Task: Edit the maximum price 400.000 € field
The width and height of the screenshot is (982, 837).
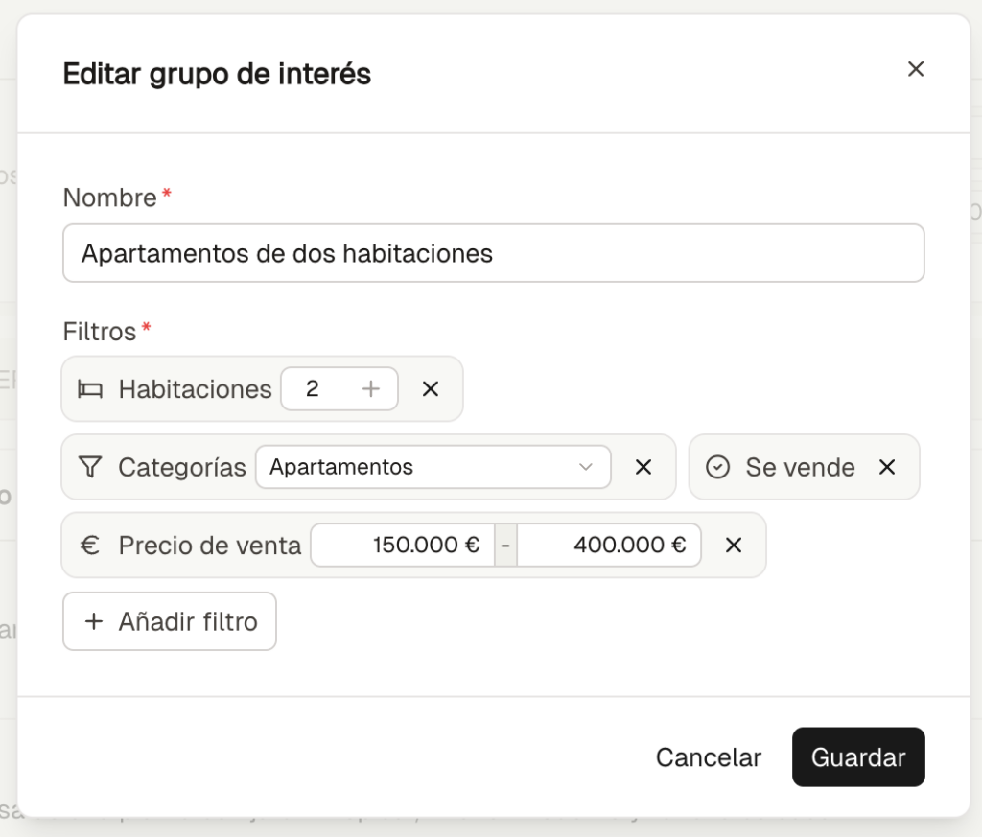Action: [609, 545]
